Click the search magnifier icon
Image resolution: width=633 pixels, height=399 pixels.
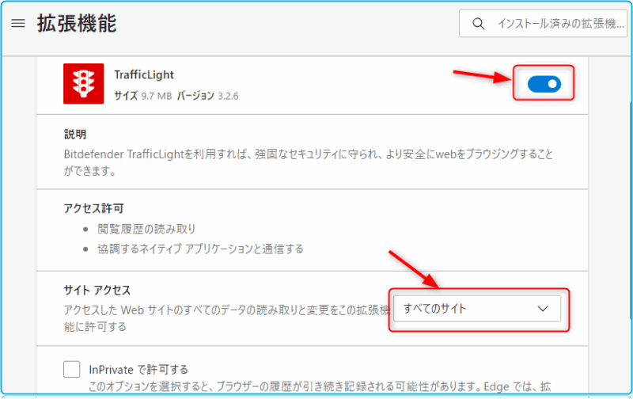479,24
